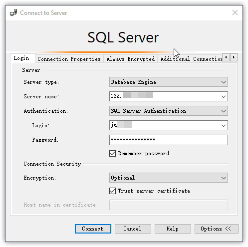Expand the Server name dropdown arrow

(x=224, y=96)
